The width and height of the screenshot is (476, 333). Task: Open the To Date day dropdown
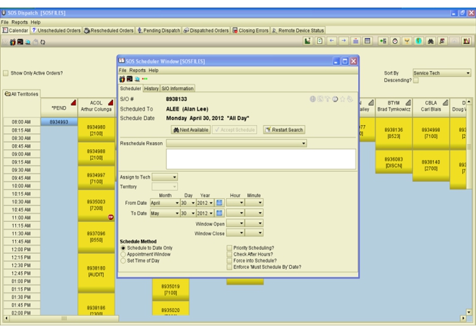(x=188, y=213)
